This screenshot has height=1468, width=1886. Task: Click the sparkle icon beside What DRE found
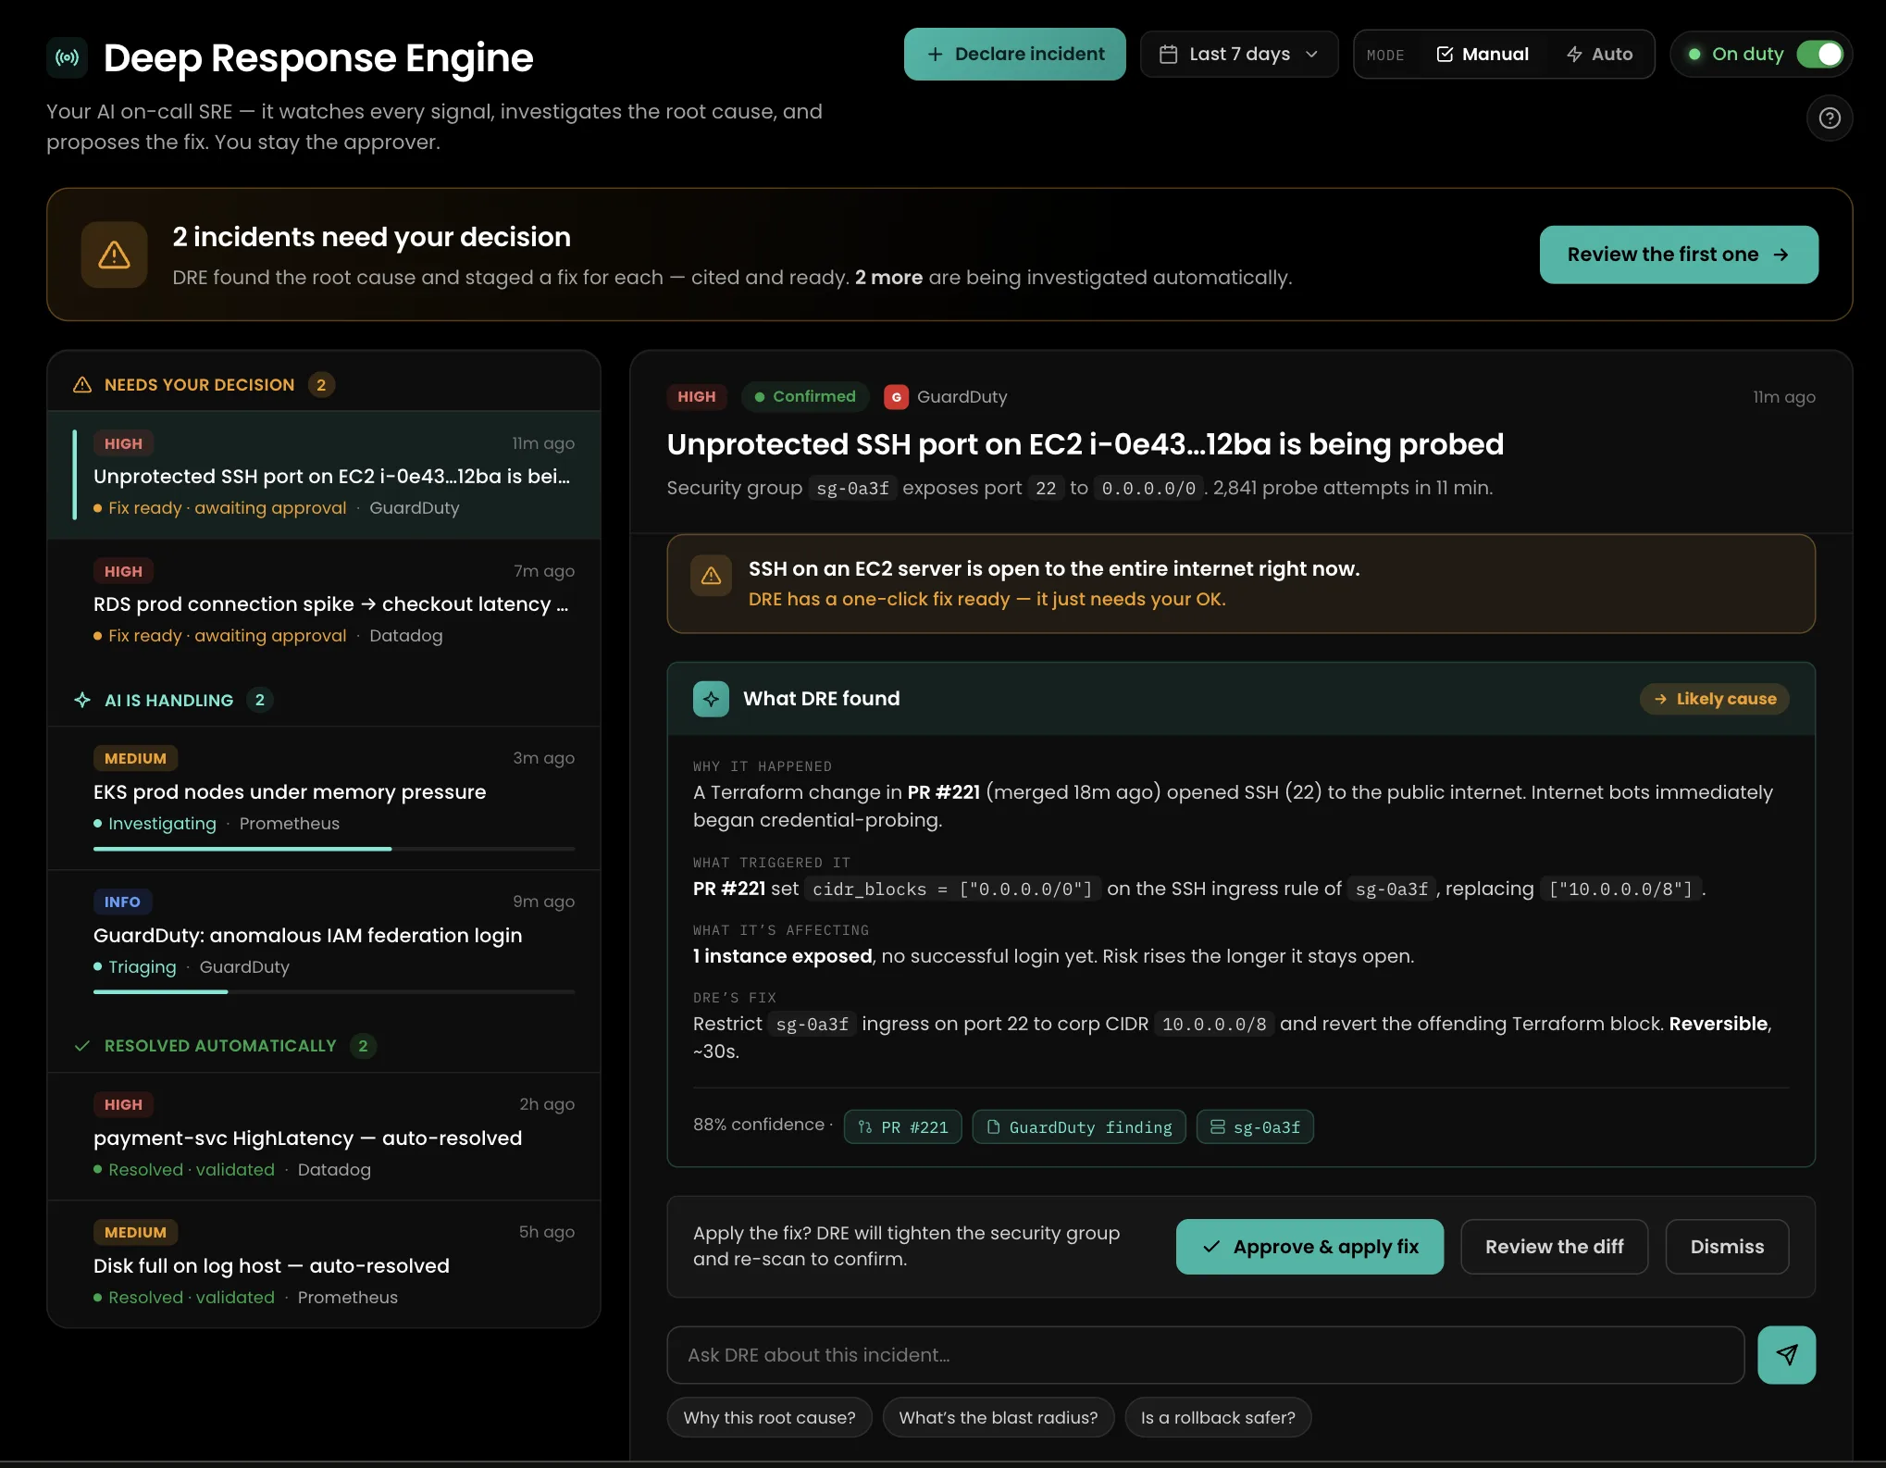(x=711, y=699)
